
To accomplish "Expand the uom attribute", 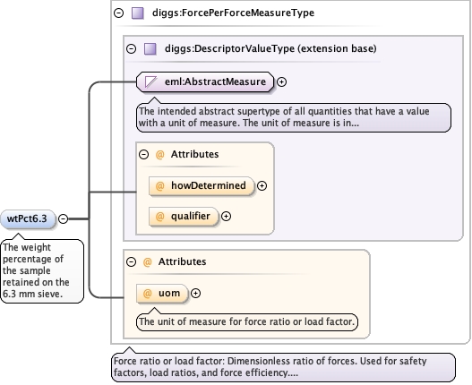I will [x=195, y=294].
